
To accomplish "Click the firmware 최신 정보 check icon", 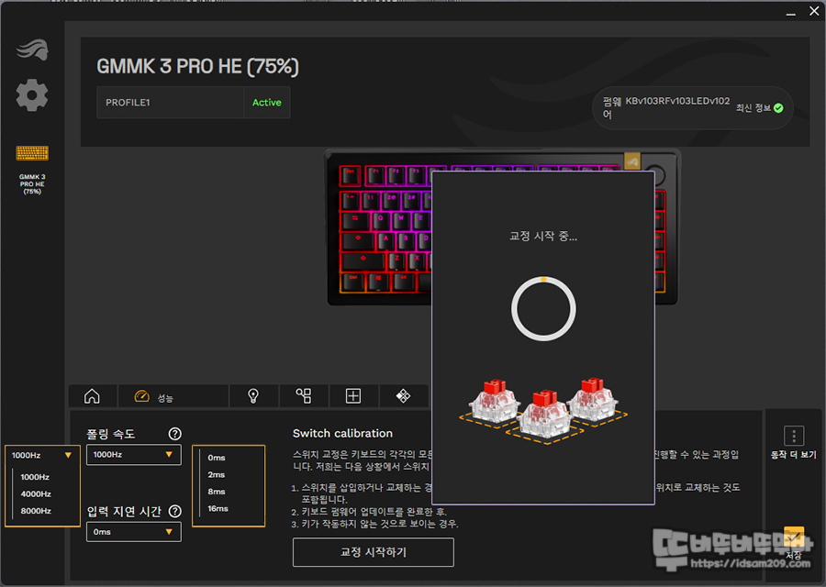I will 778,108.
